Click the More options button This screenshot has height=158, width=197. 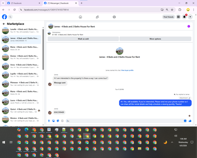155,39
